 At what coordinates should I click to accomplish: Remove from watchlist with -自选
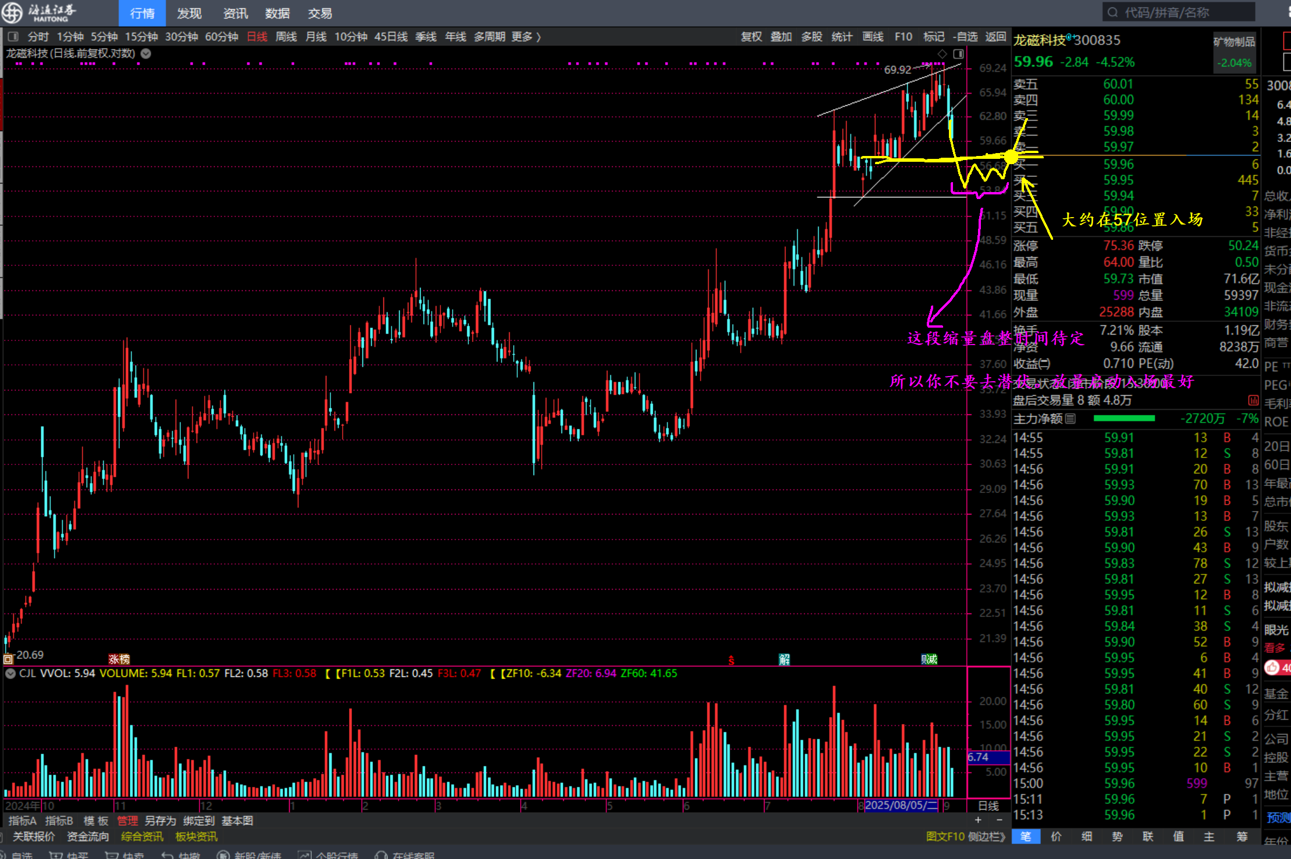[965, 37]
